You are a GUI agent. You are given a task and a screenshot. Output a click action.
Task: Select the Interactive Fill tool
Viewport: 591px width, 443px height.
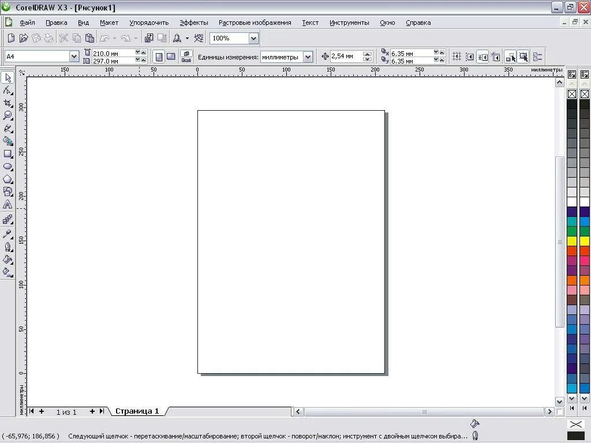tap(8, 272)
